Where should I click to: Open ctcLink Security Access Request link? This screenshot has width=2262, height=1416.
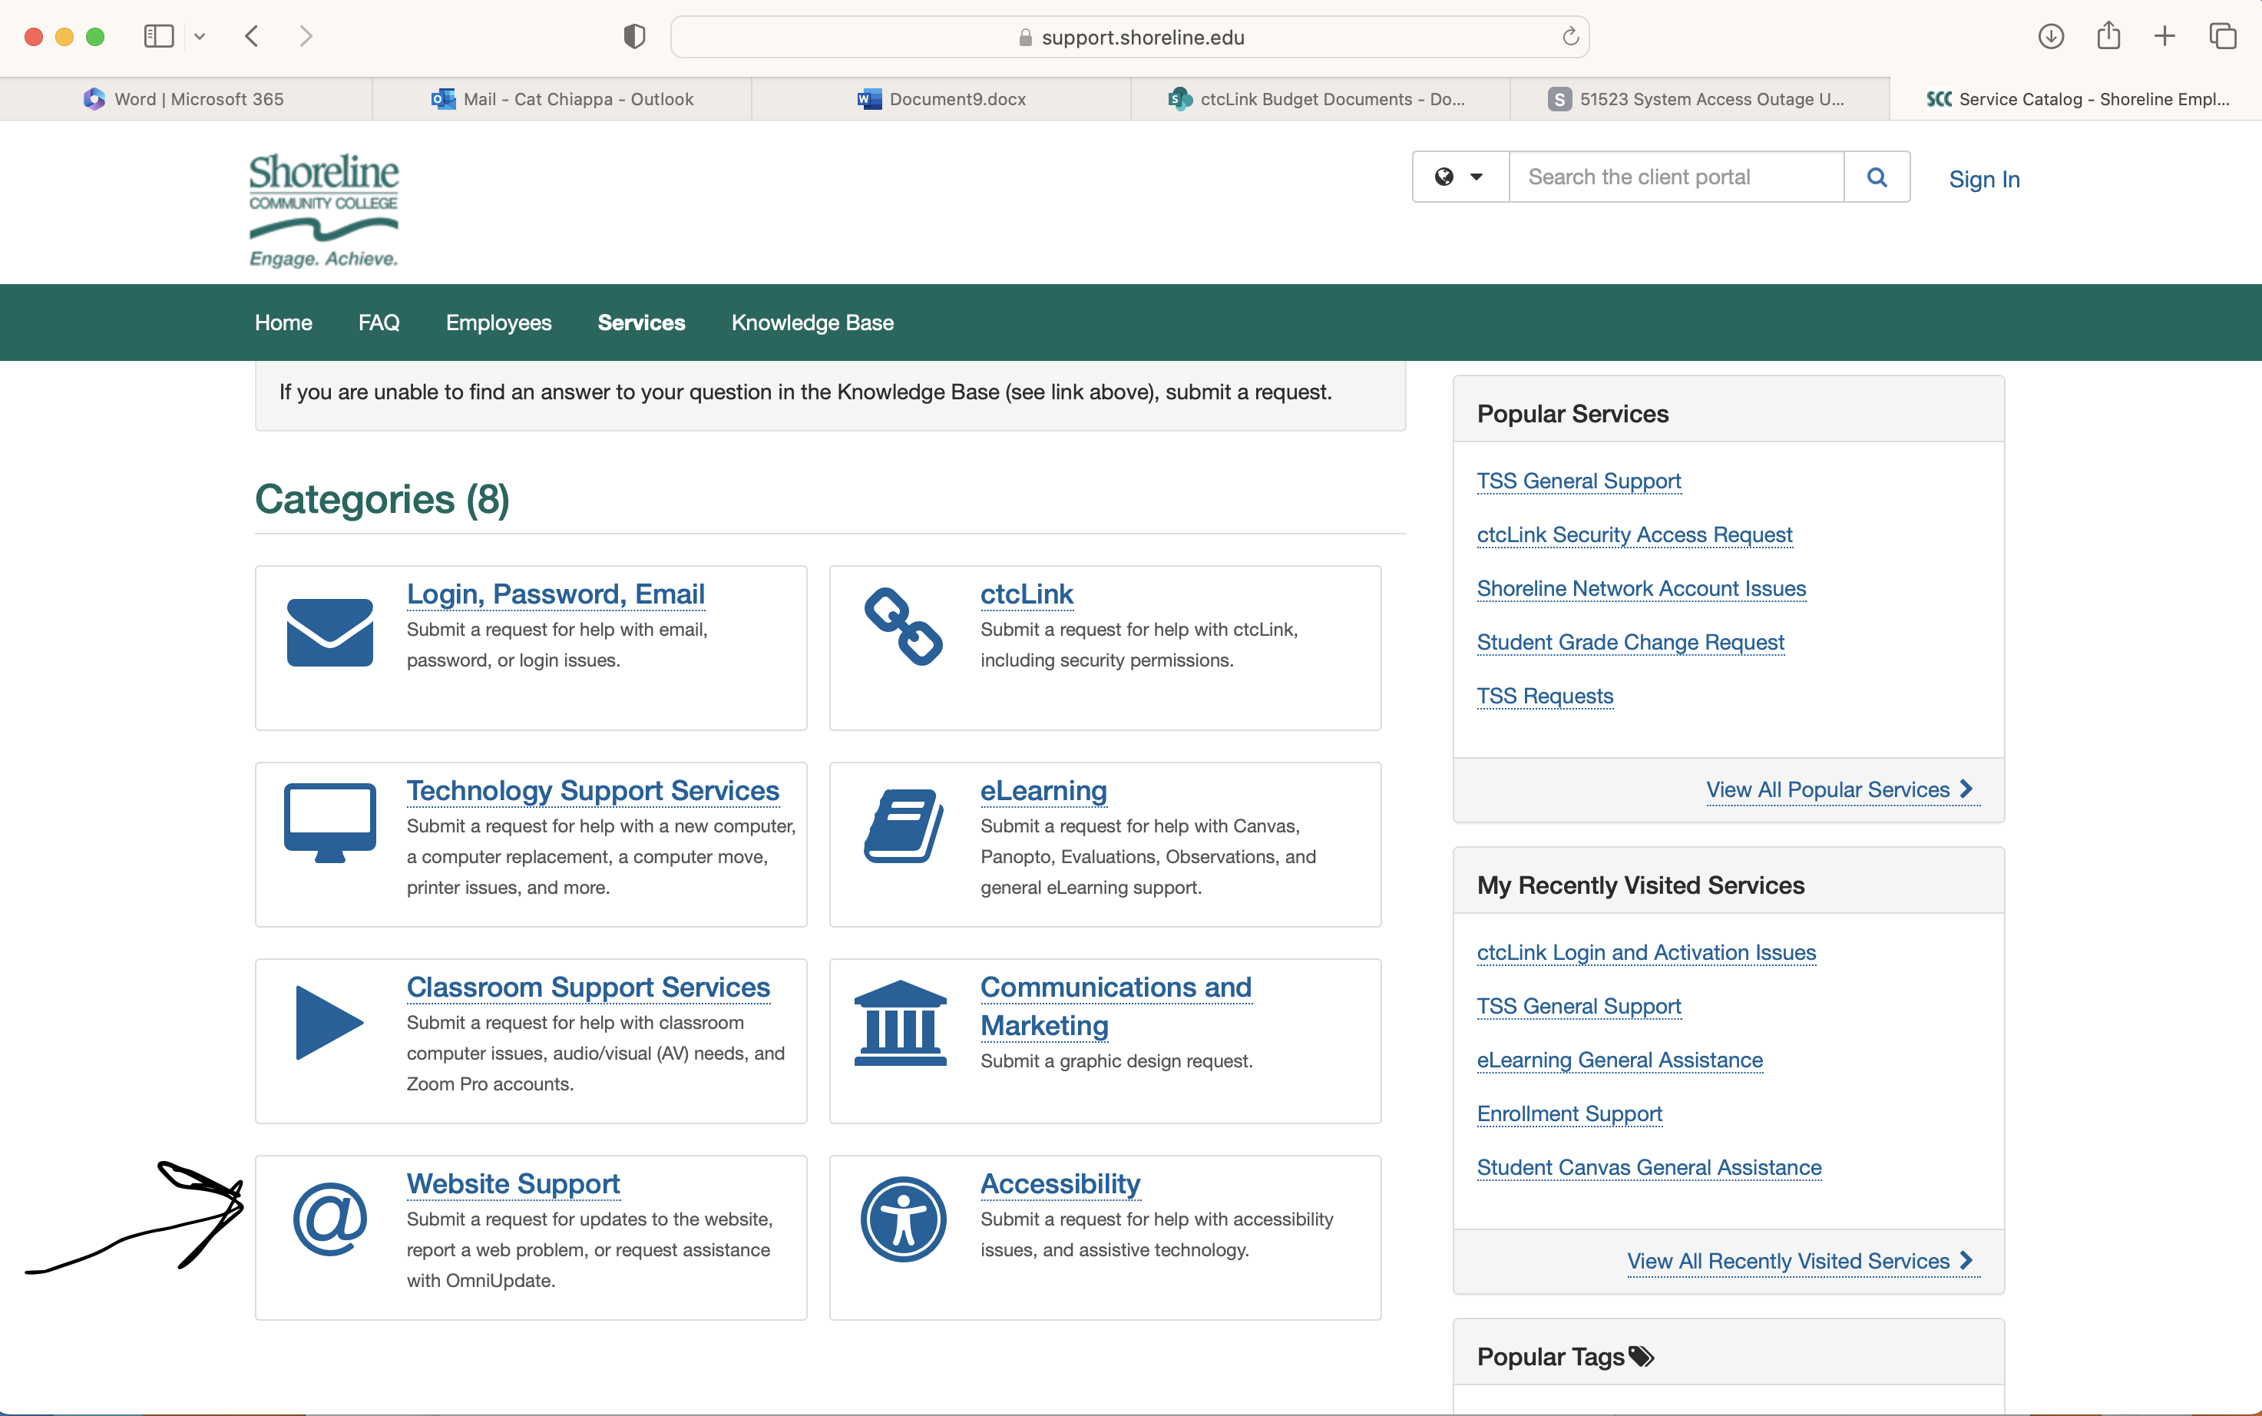(x=1634, y=534)
